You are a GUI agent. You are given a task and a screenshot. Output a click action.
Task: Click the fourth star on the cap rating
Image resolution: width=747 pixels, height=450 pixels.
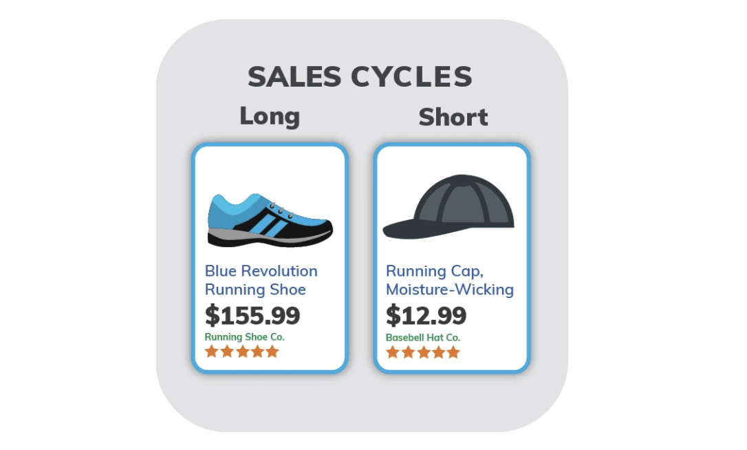coord(439,353)
